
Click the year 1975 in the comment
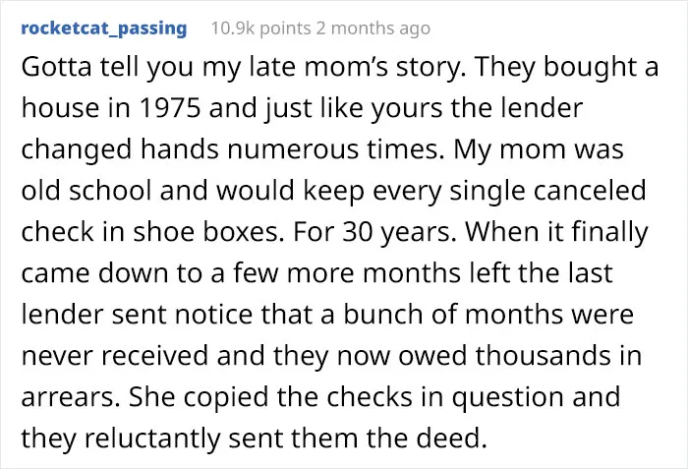click(169, 108)
